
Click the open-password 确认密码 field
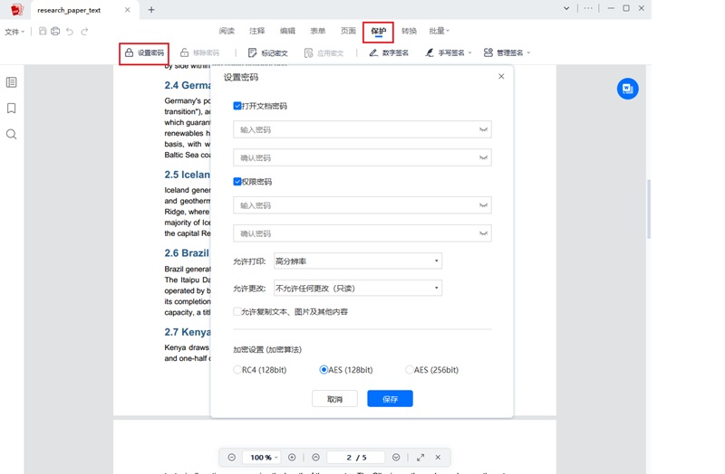coord(362,157)
